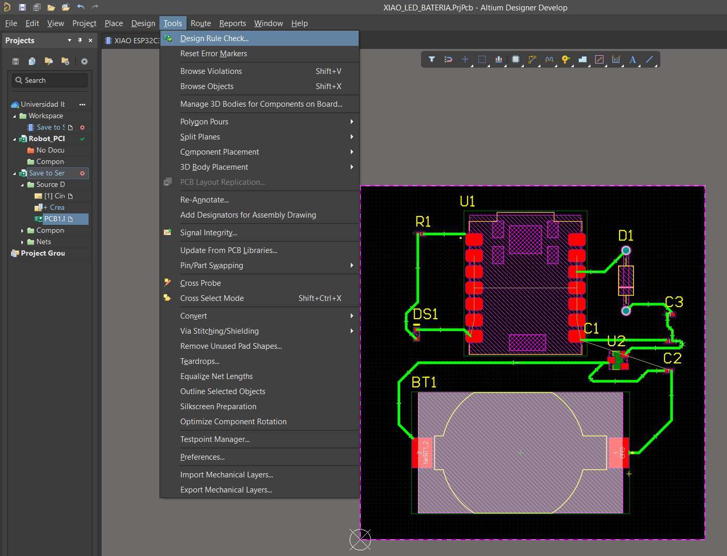Open the Design menu
This screenshot has height=556, width=727.
(143, 23)
